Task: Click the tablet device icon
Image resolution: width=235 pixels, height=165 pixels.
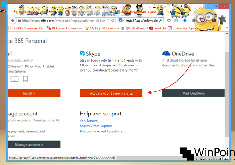Action: pos(14,79)
